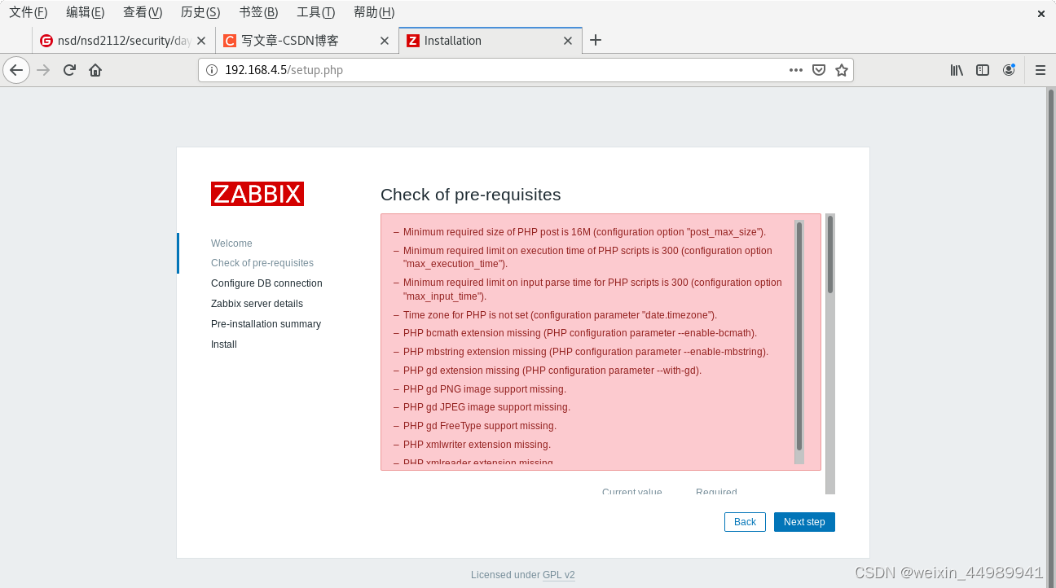Switch to the nsd/nsd2112/security tab
This screenshot has width=1056, height=588.
pos(123,41)
